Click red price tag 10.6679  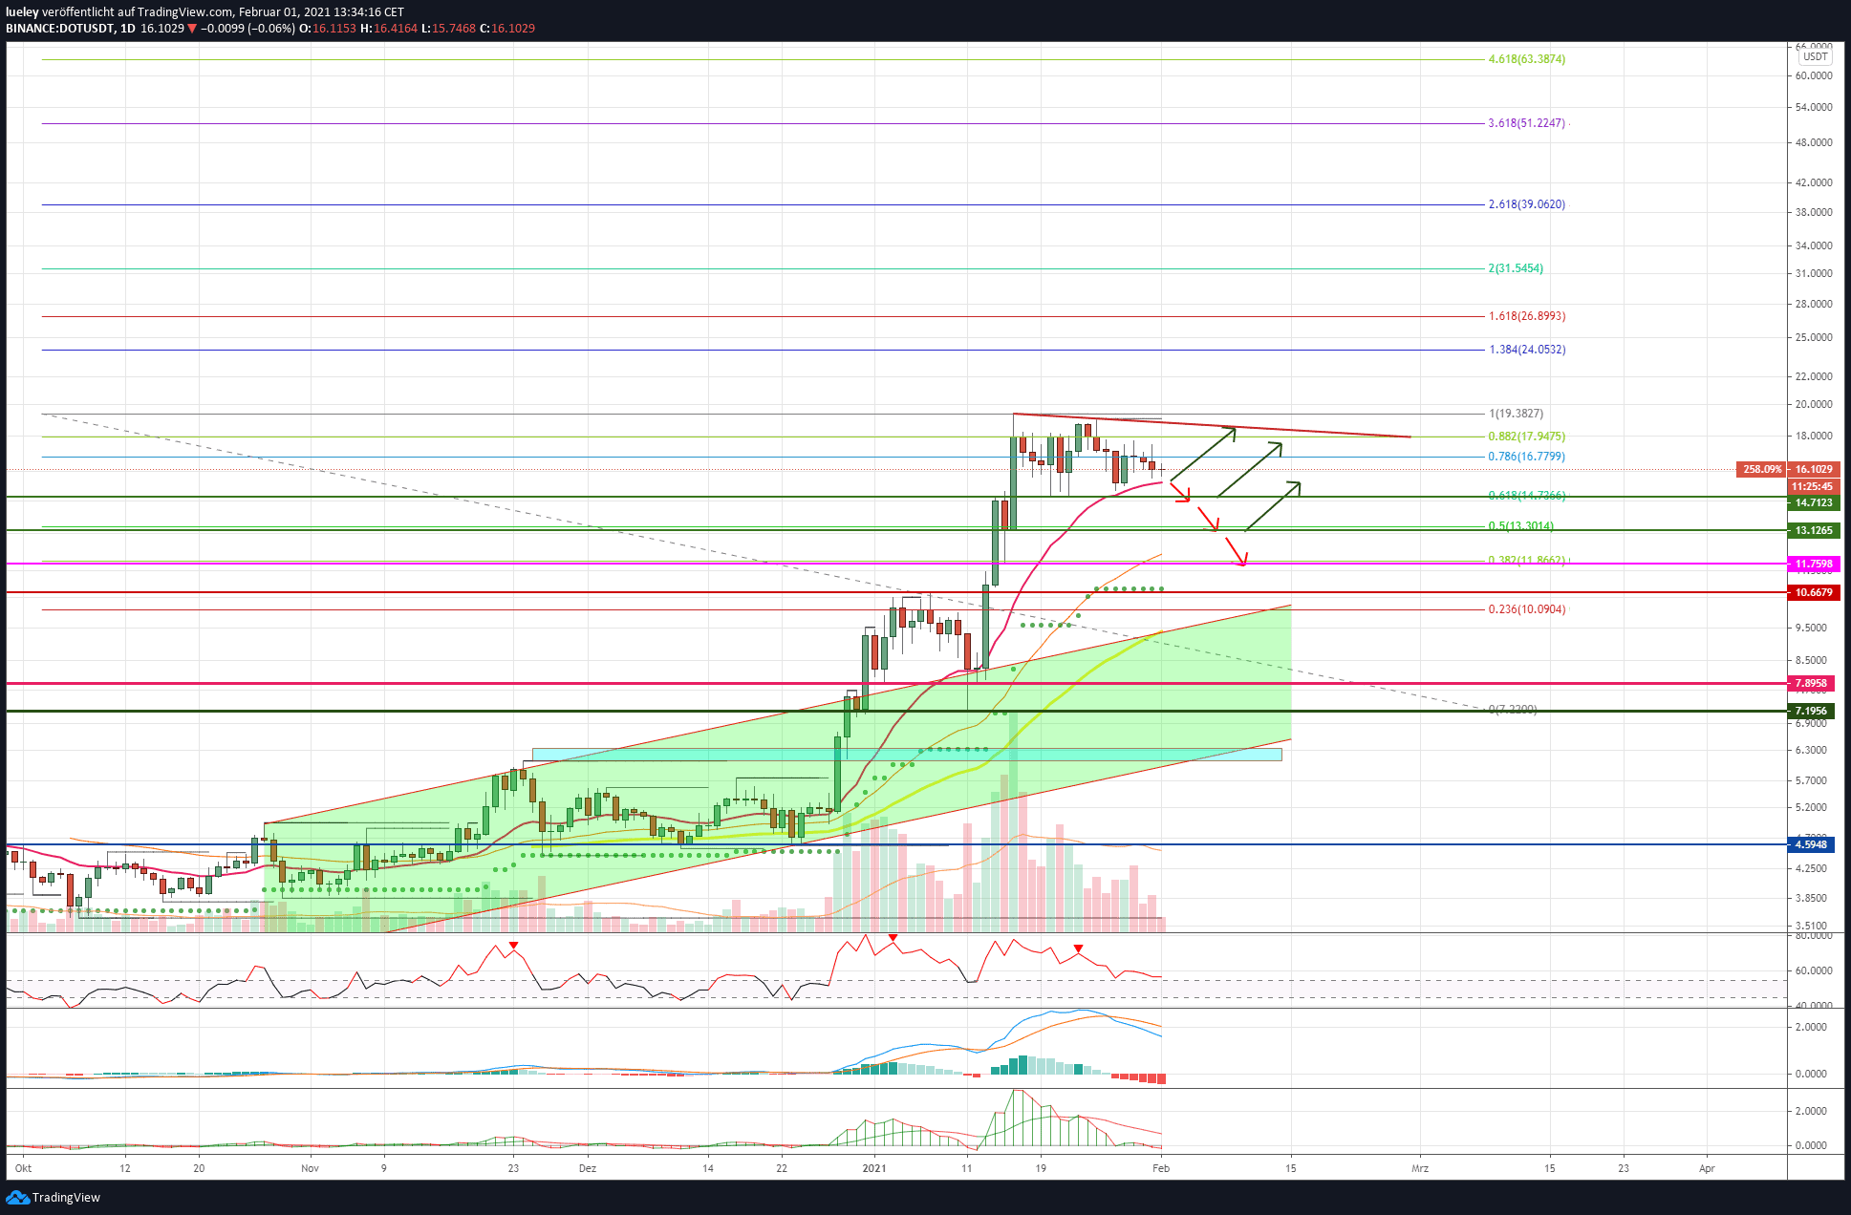pos(1813,592)
